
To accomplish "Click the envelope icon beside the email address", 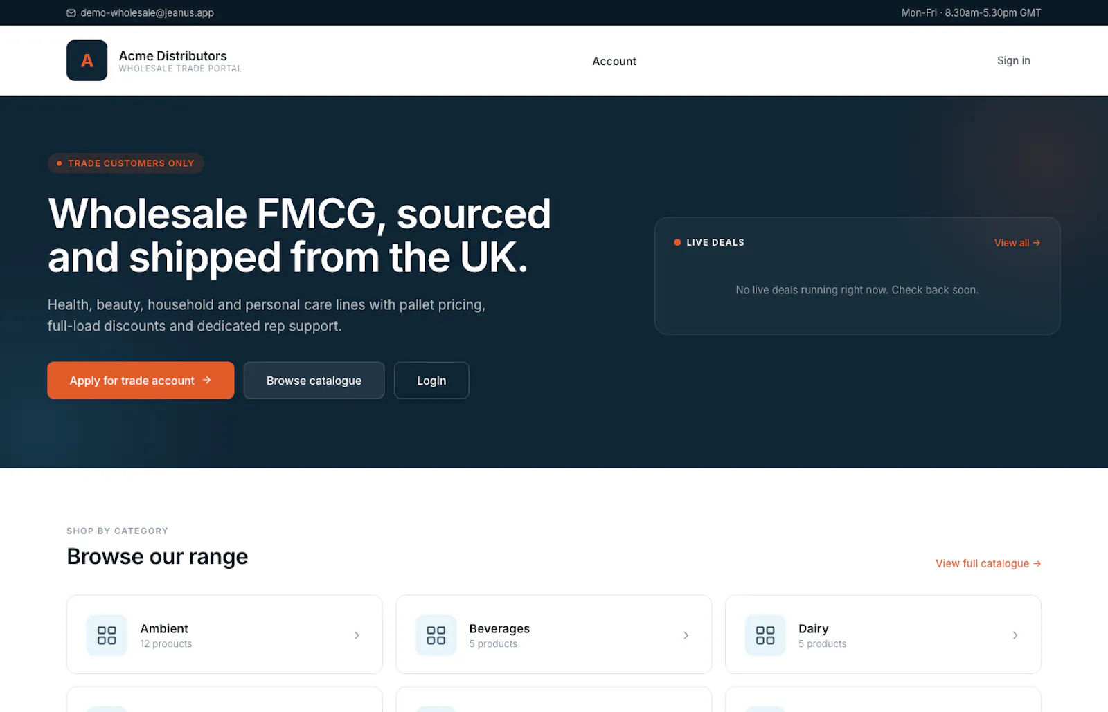I will tap(71, 13).
